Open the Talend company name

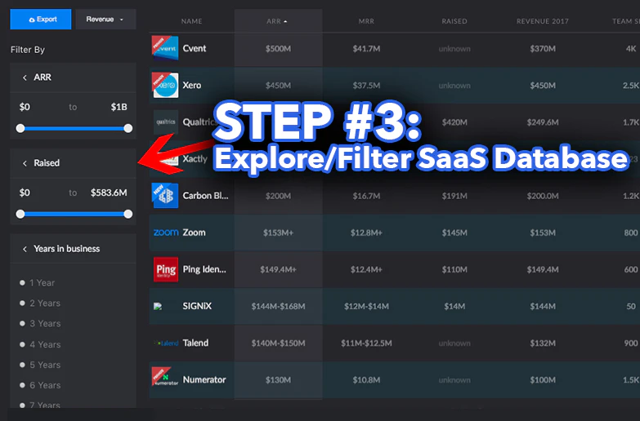tap(195, 343)
